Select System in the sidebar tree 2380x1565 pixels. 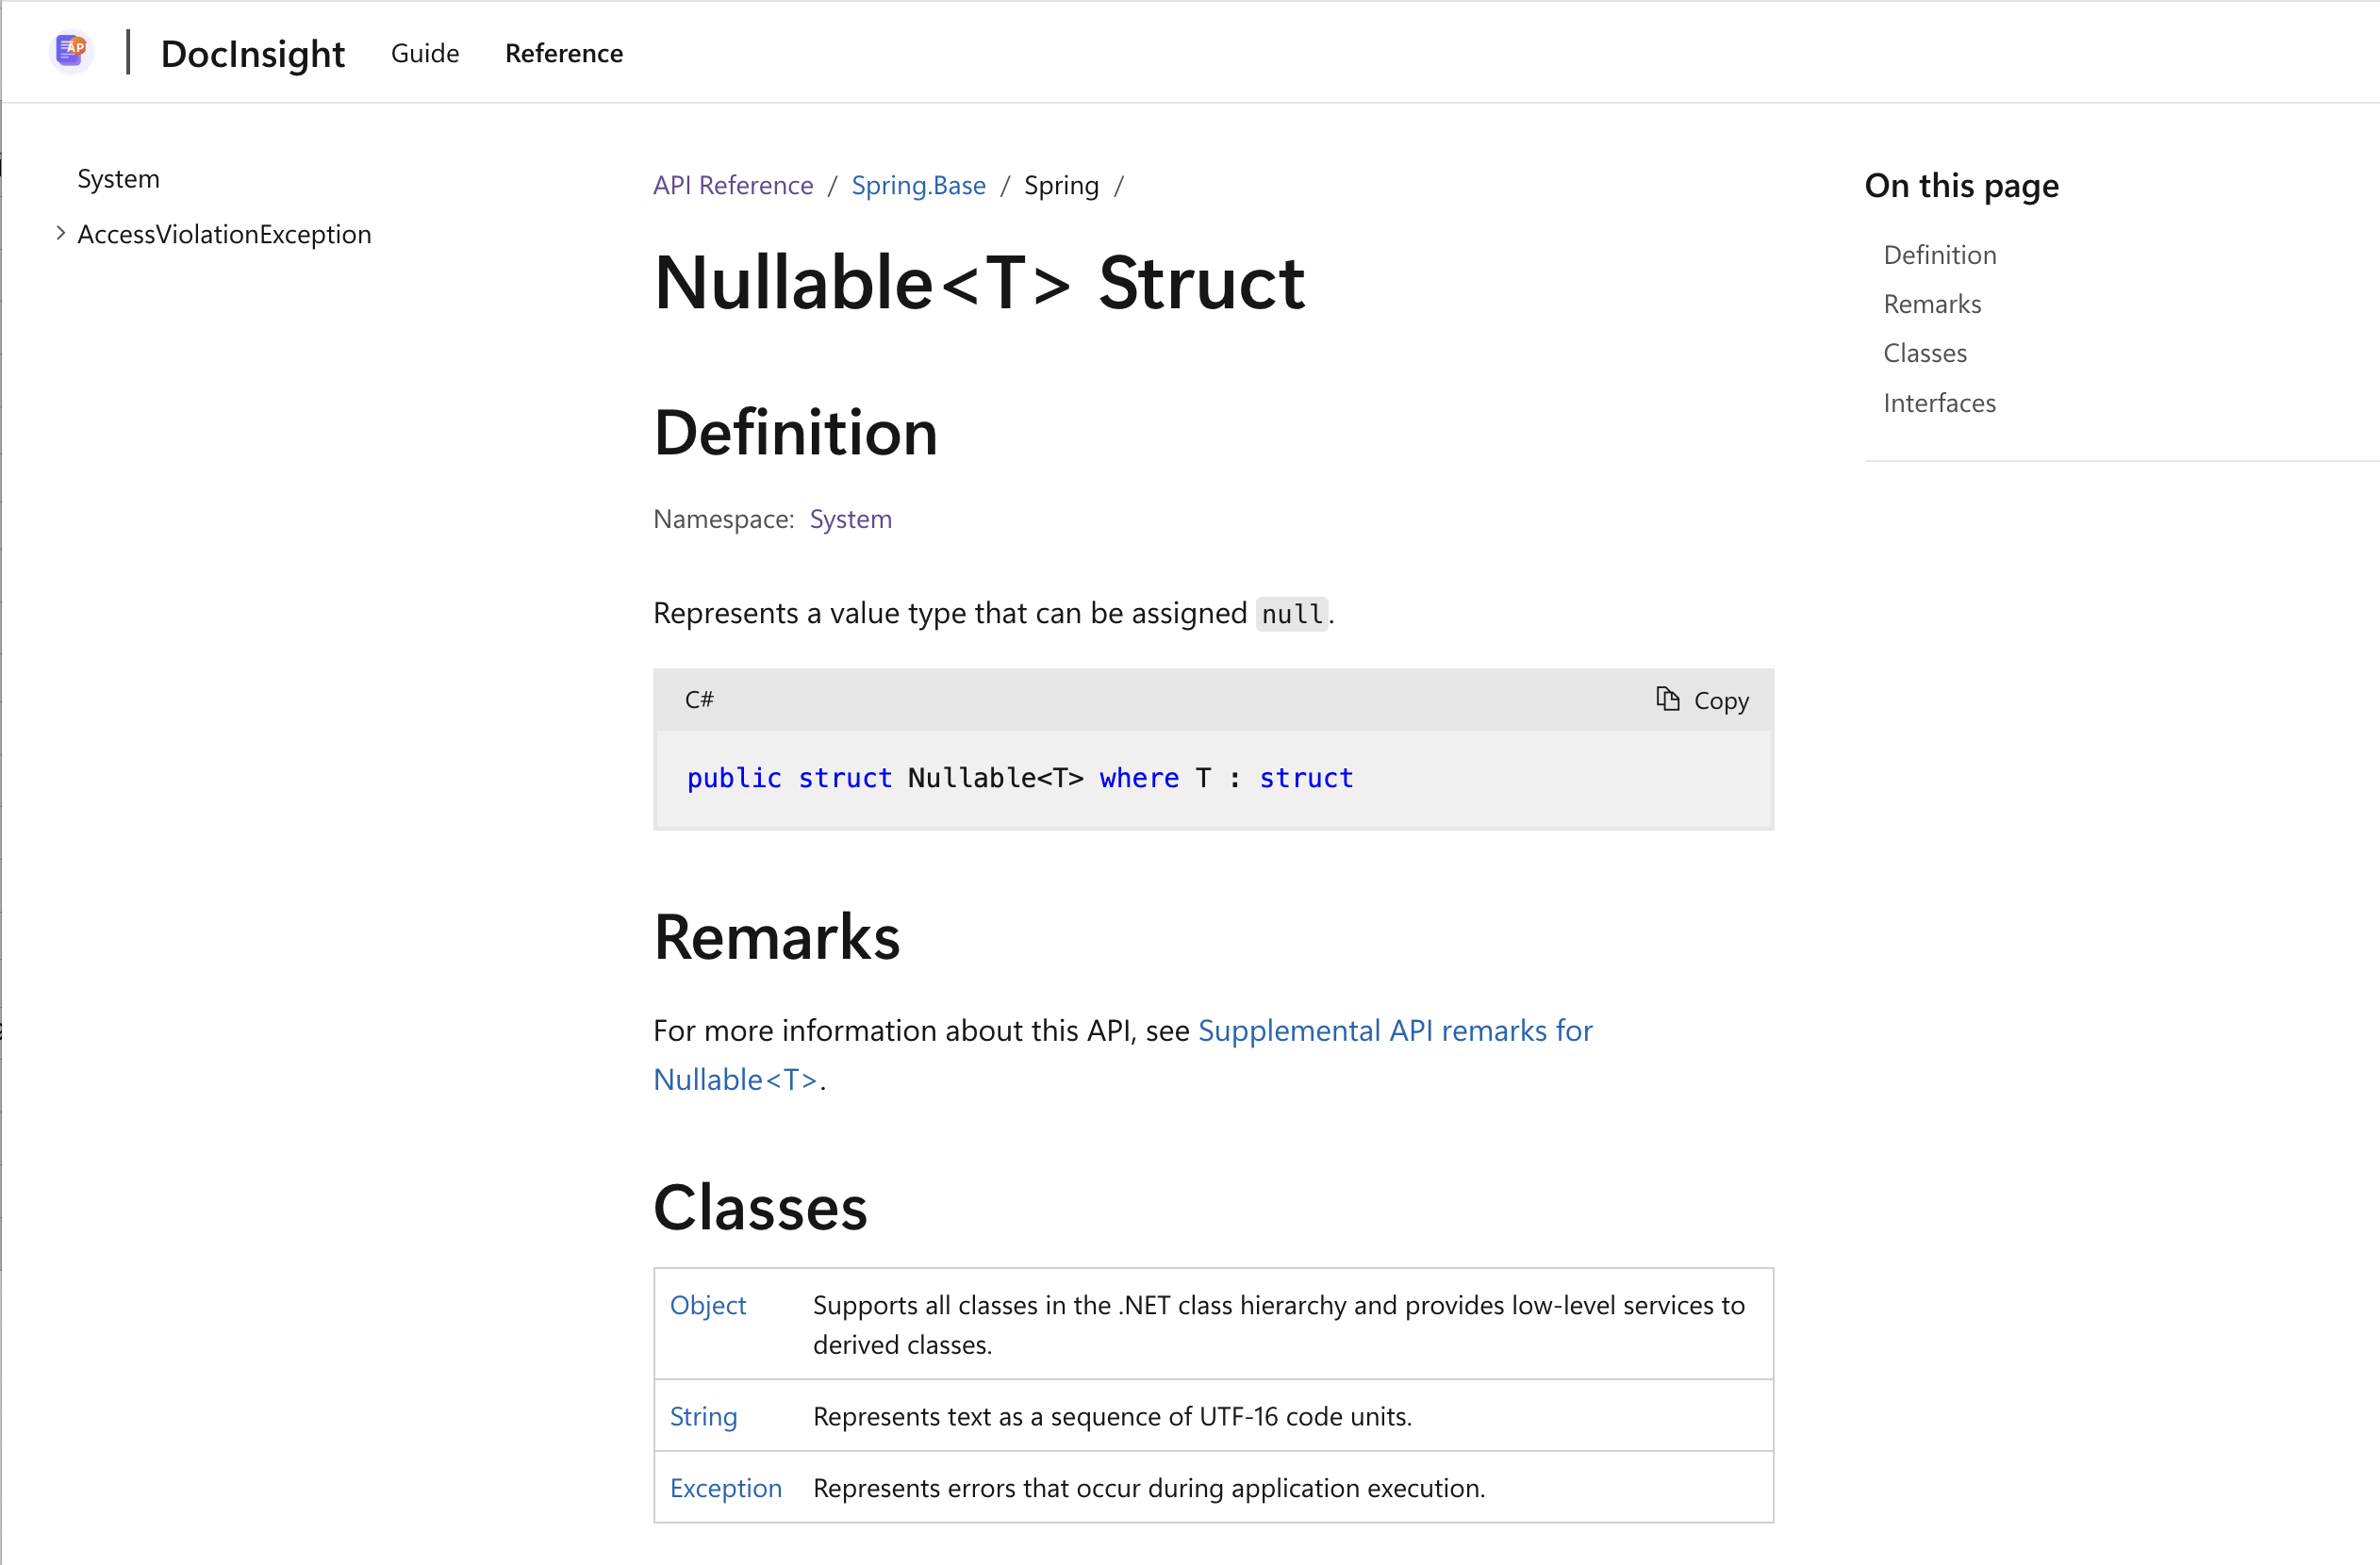click(118, 179)
